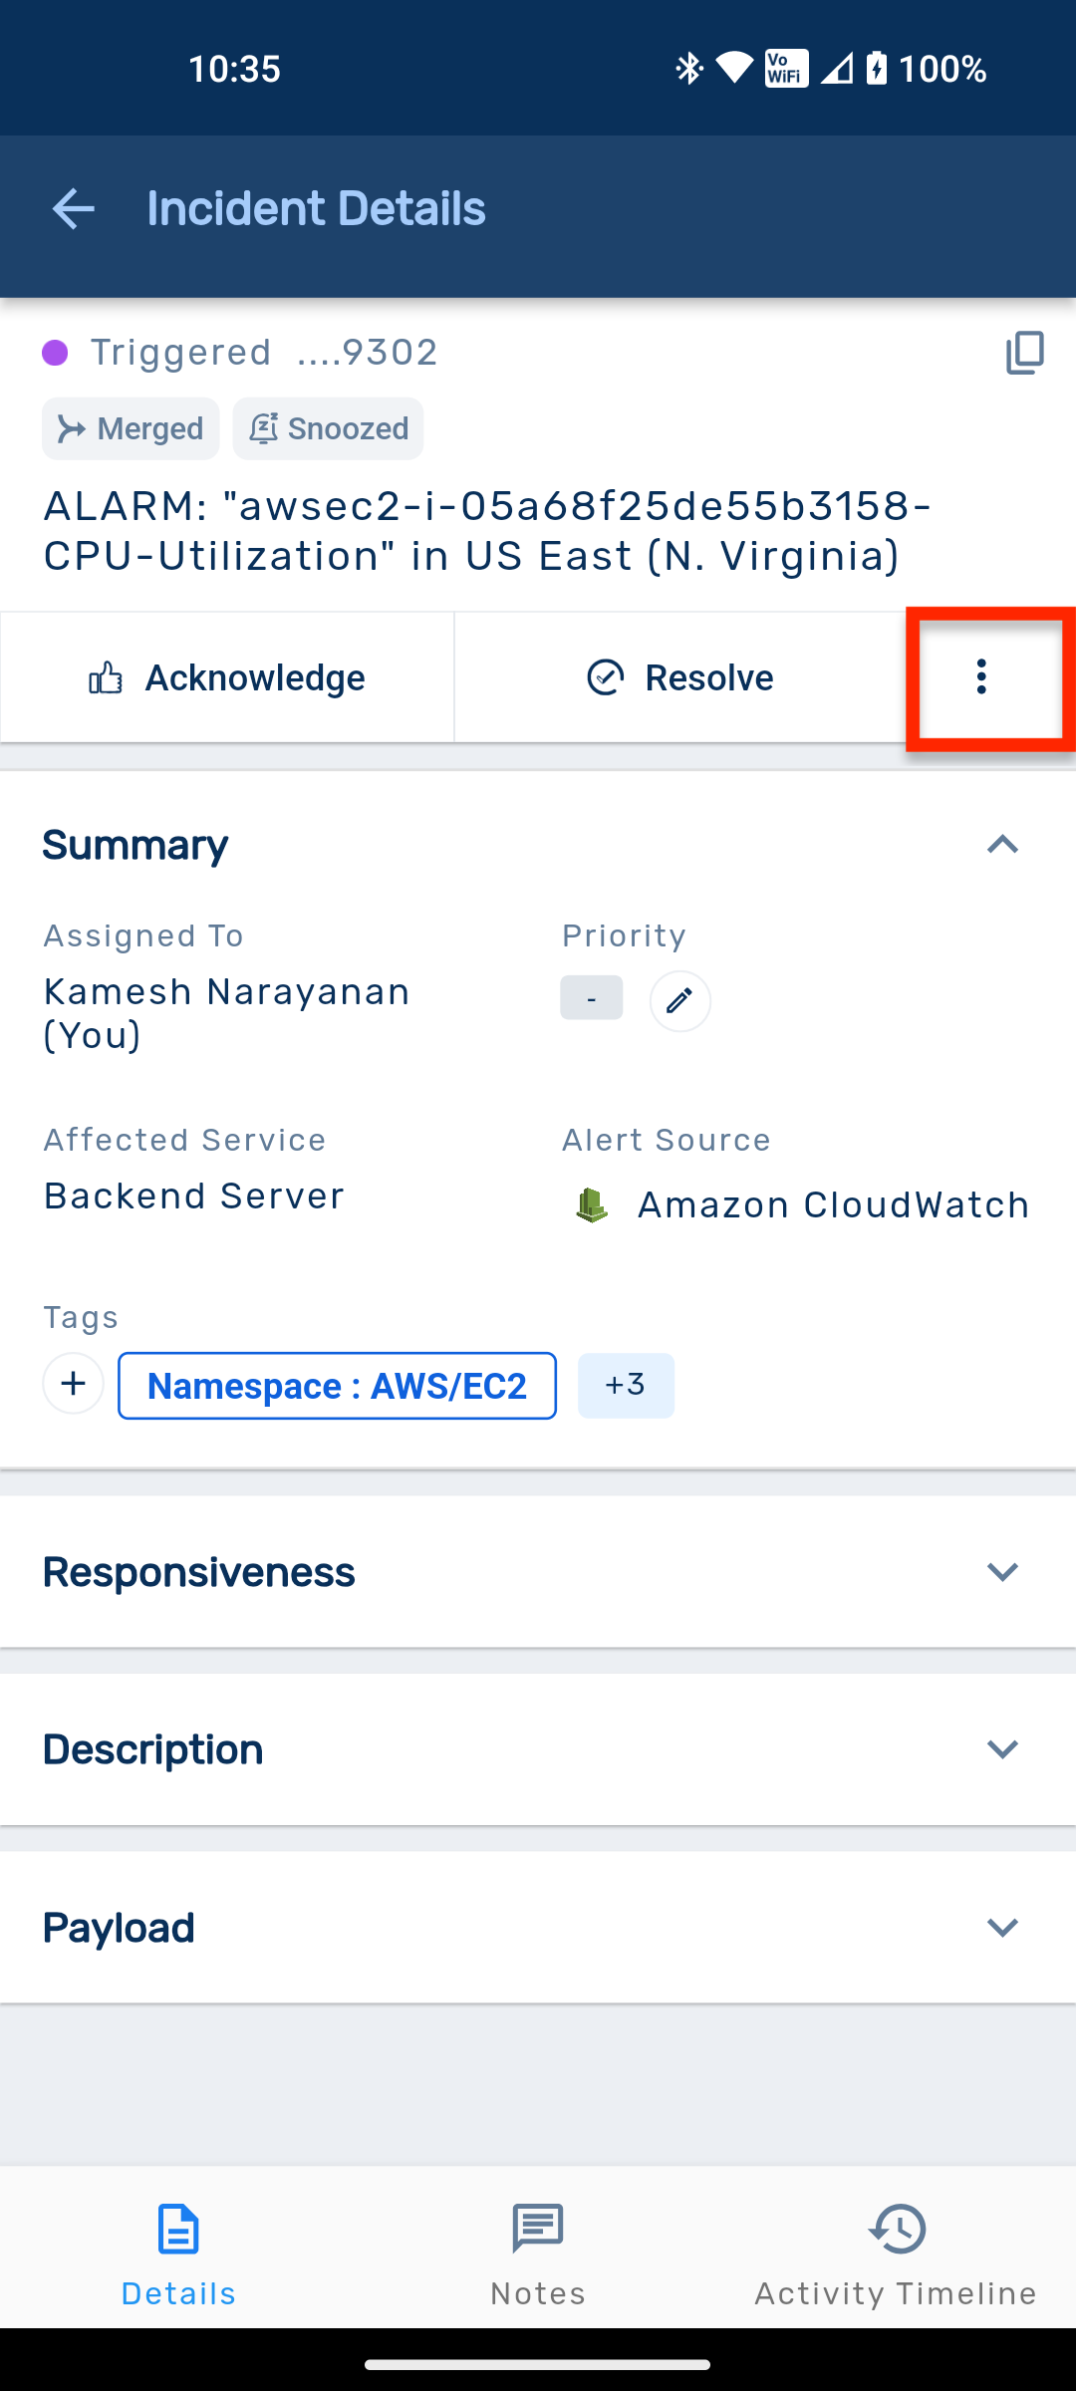Tap the purple Triggered status dot

55,353
